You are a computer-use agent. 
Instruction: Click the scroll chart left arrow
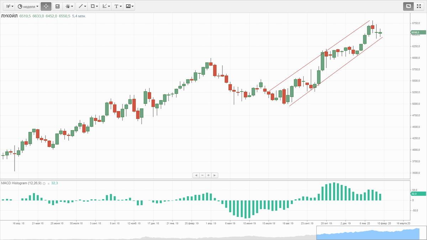pyautogui.click(x=196, y=175)
